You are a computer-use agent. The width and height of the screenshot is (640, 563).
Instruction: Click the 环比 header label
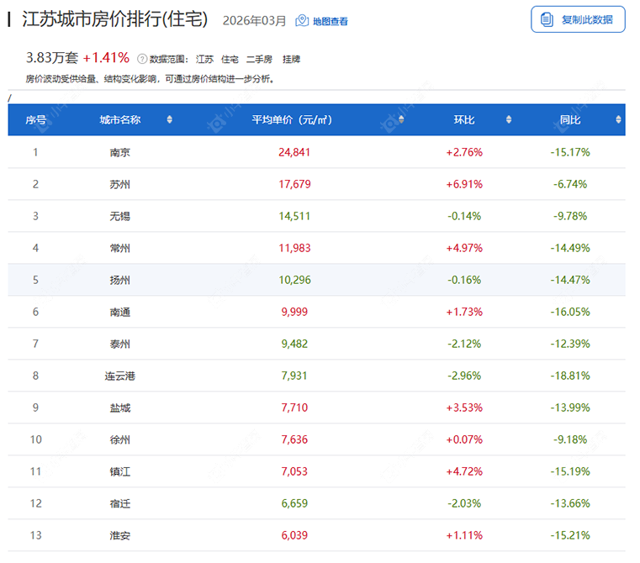(464, 120)
